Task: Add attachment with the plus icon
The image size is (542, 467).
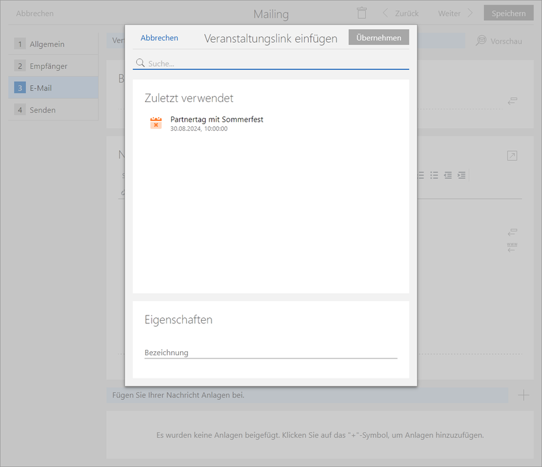Action: (523, 395)
